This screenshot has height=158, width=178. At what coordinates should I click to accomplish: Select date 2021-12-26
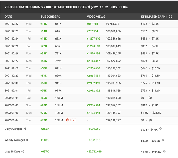click(11, 54)
